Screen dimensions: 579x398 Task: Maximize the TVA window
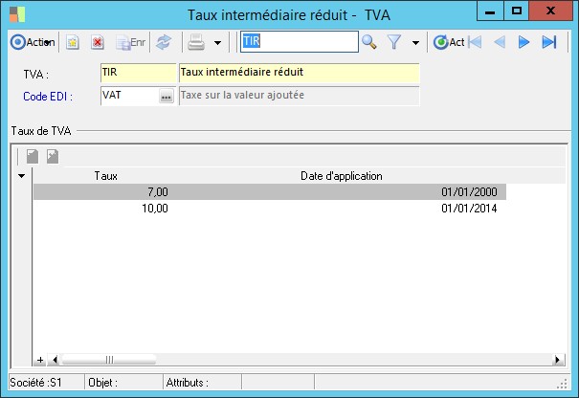pyautogui.click(x=516, y=11)
